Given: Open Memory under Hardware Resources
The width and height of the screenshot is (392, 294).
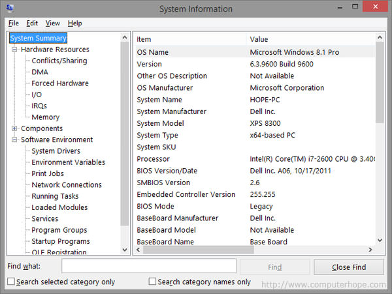Looking at the screenshot, I should 46,117.
